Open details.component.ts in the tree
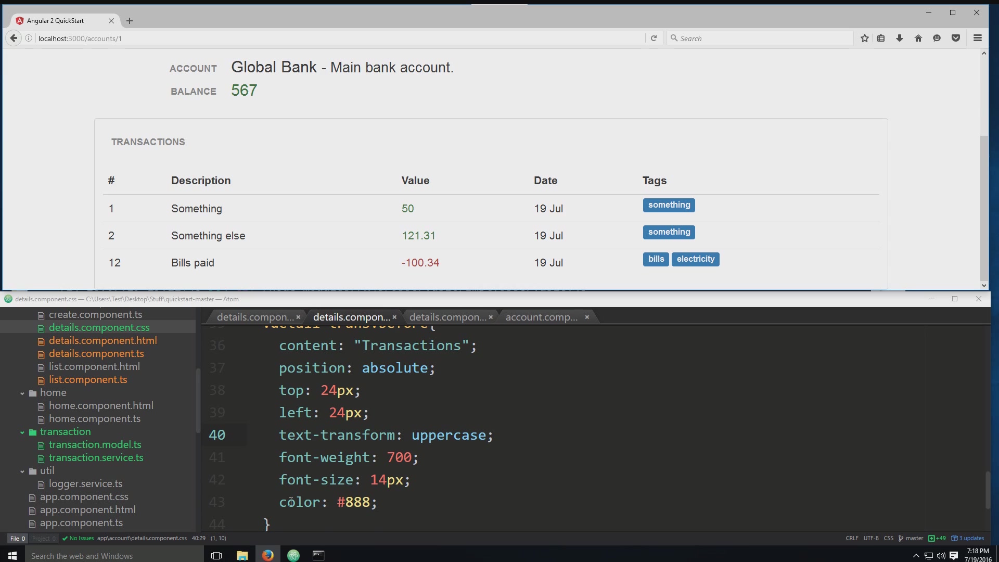999x562 pixels. pos(96,354)
